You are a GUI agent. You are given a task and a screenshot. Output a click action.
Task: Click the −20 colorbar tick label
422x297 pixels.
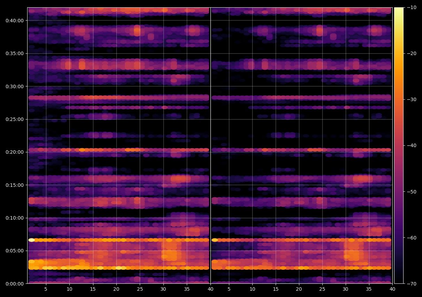pos(411,53)
